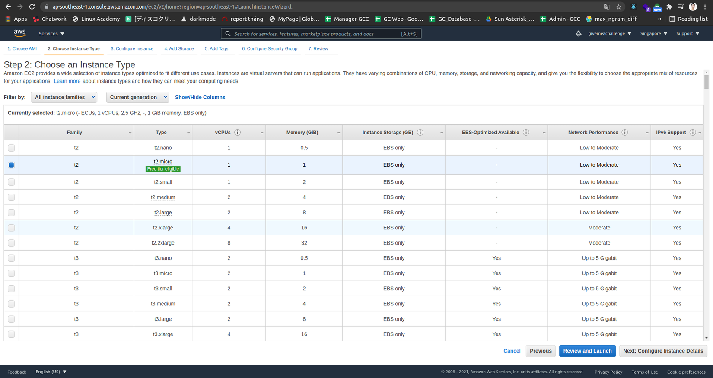Open the notifications bell icon
The image size is (713, 378).
tap(578, 34)
